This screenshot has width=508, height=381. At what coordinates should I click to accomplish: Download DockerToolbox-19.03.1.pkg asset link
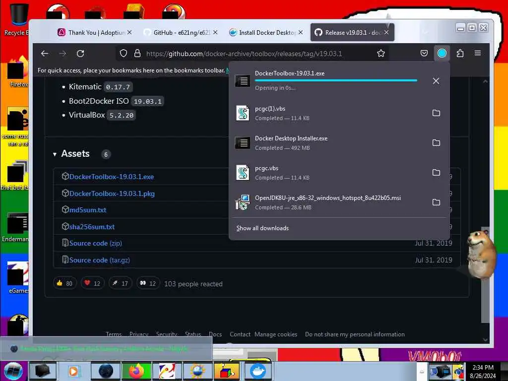click(x=112, y=193)
